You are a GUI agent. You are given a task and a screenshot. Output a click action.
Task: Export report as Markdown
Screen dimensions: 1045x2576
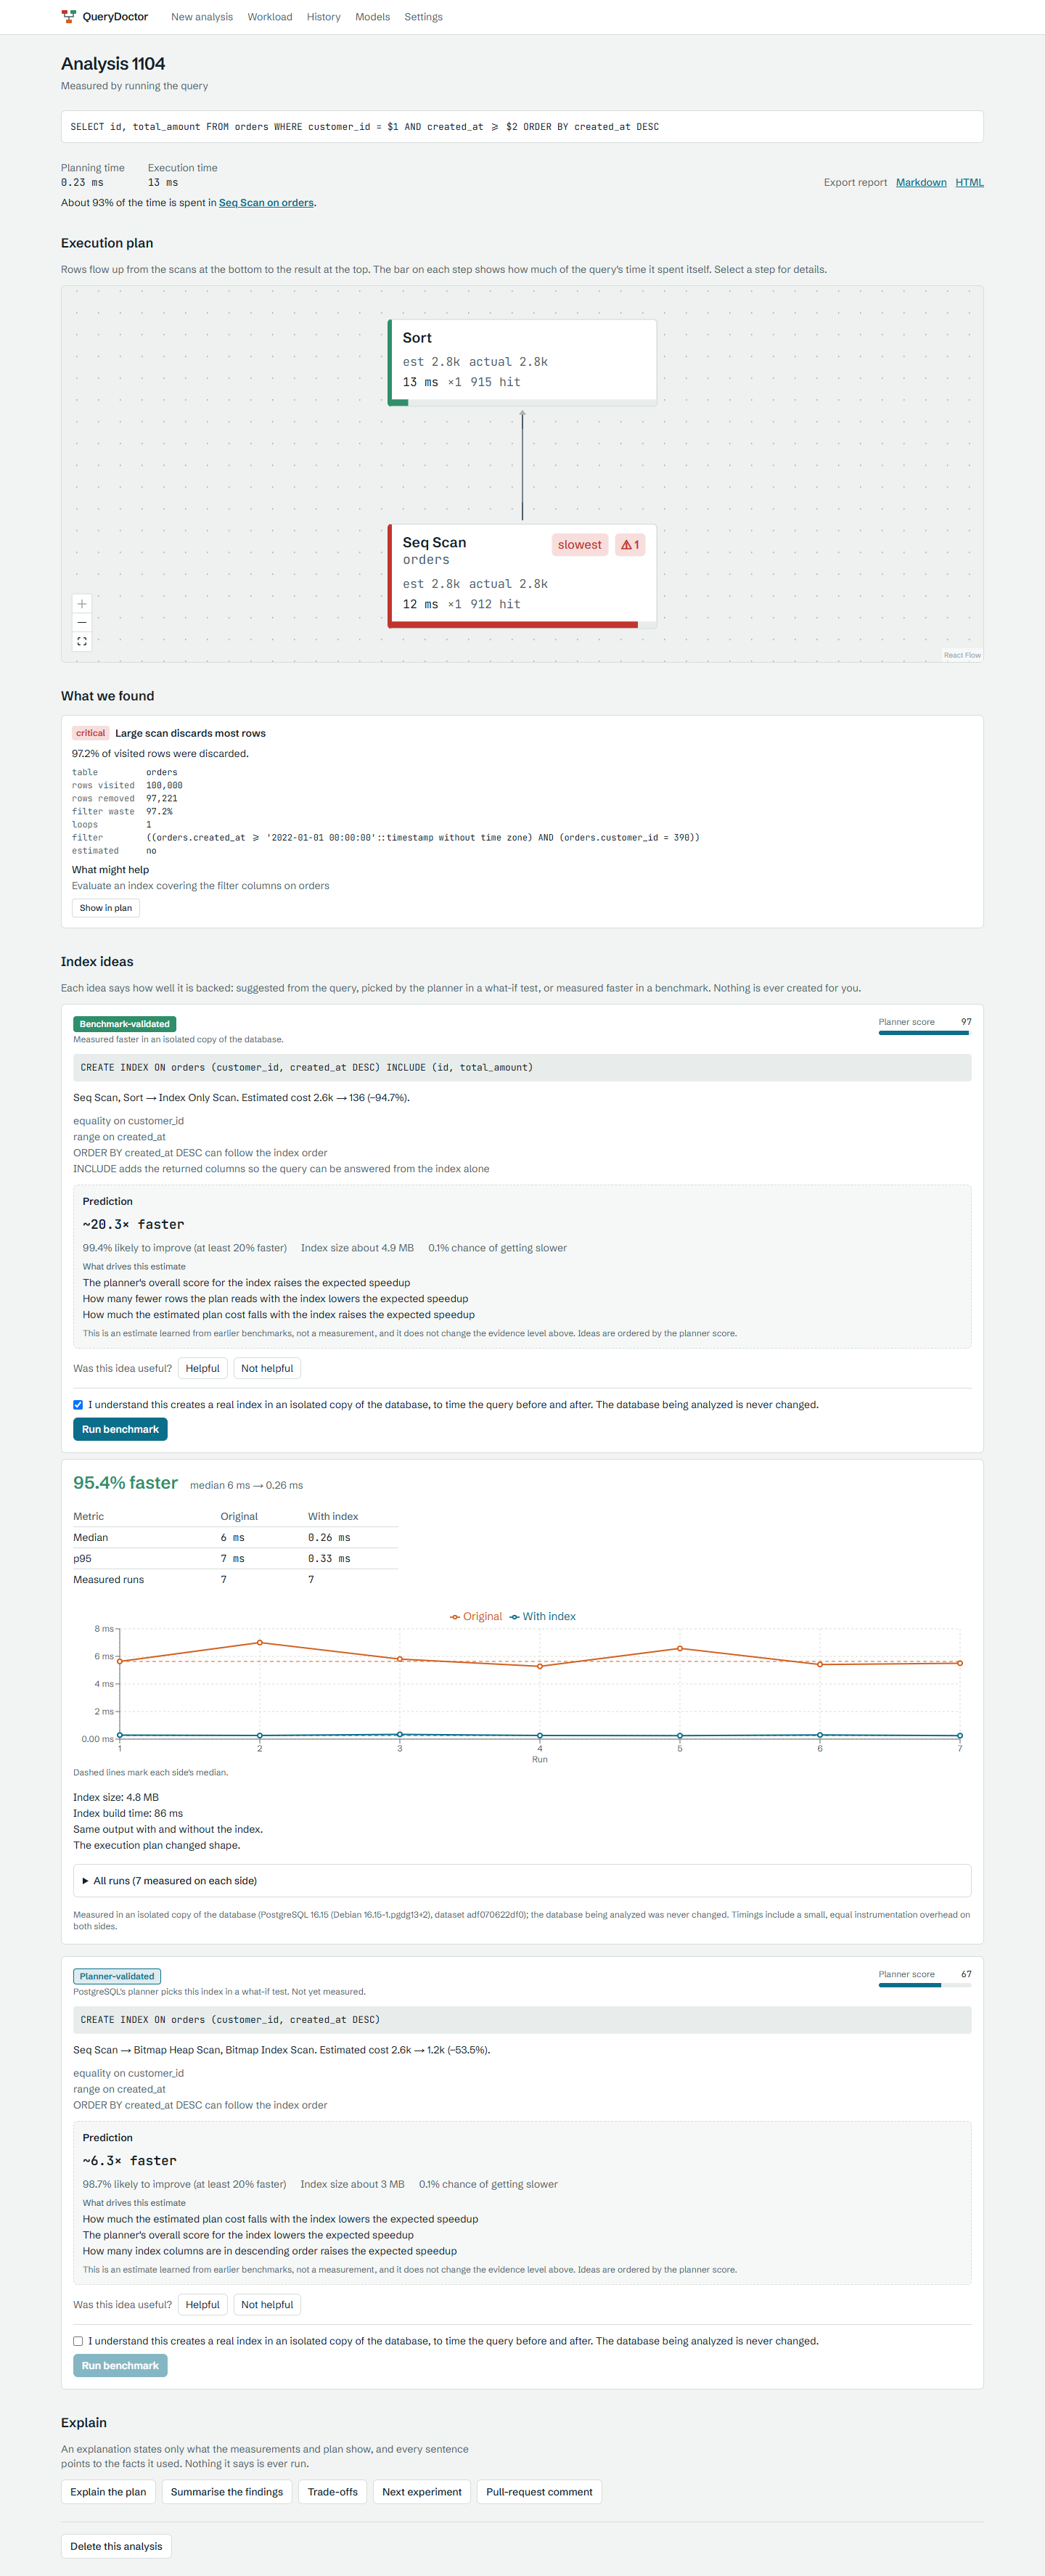coord(921,183)
